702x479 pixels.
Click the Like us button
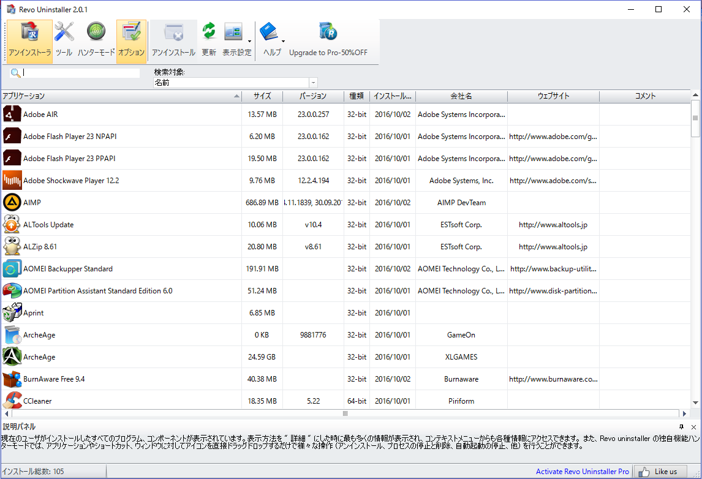pyautogui.click(x=660, y=472)
